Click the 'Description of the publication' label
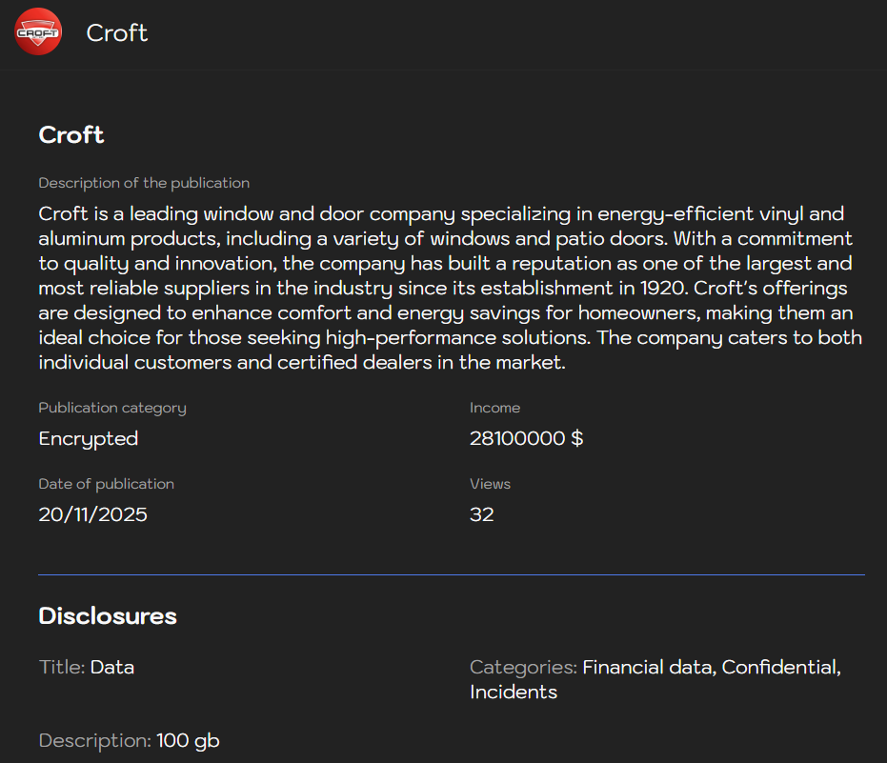This screenshot has width=887, height=763. pyautogui.click(x=144, y=183)
